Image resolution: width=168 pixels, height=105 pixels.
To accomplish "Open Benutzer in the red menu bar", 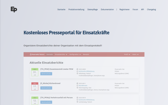I will click(x=86, y=54).
